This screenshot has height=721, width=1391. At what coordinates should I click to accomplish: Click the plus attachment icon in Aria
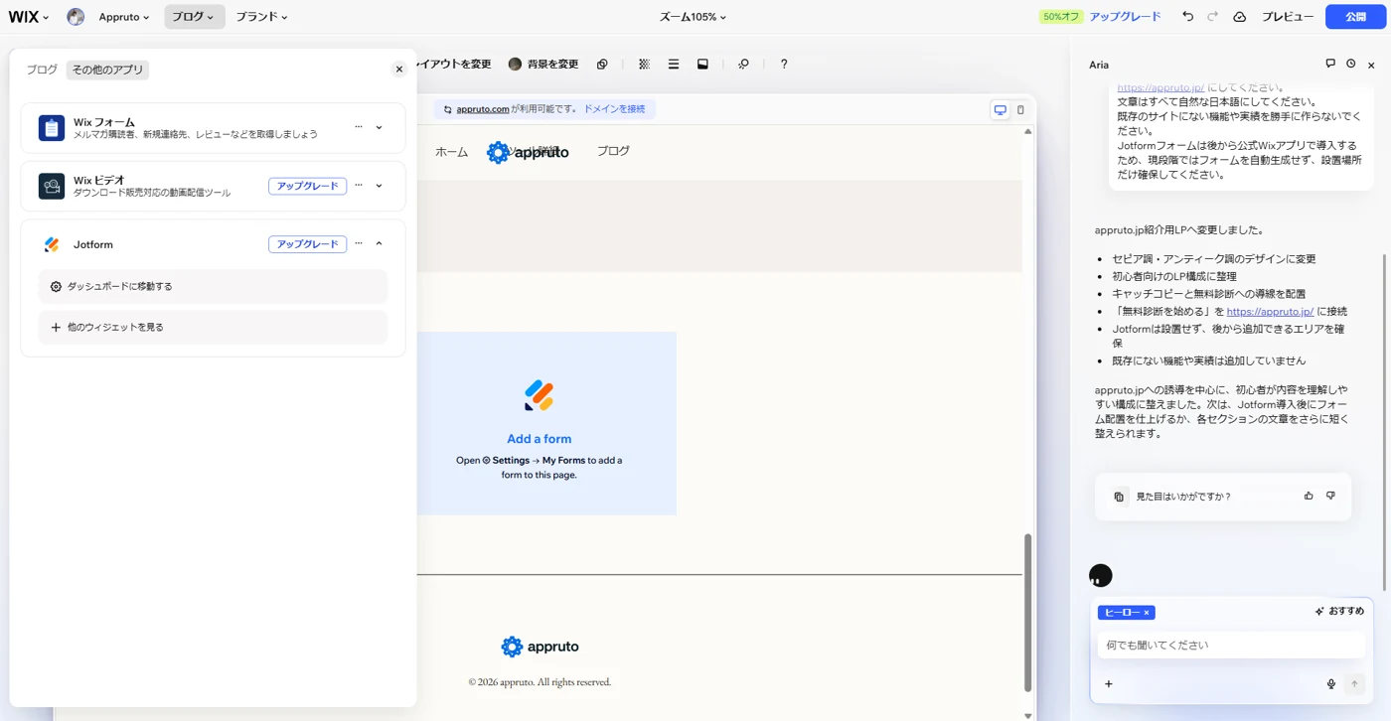pos(1109,683)
